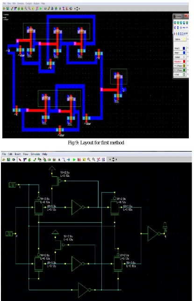Open Simulate menu in layout editor

[21, 3]
